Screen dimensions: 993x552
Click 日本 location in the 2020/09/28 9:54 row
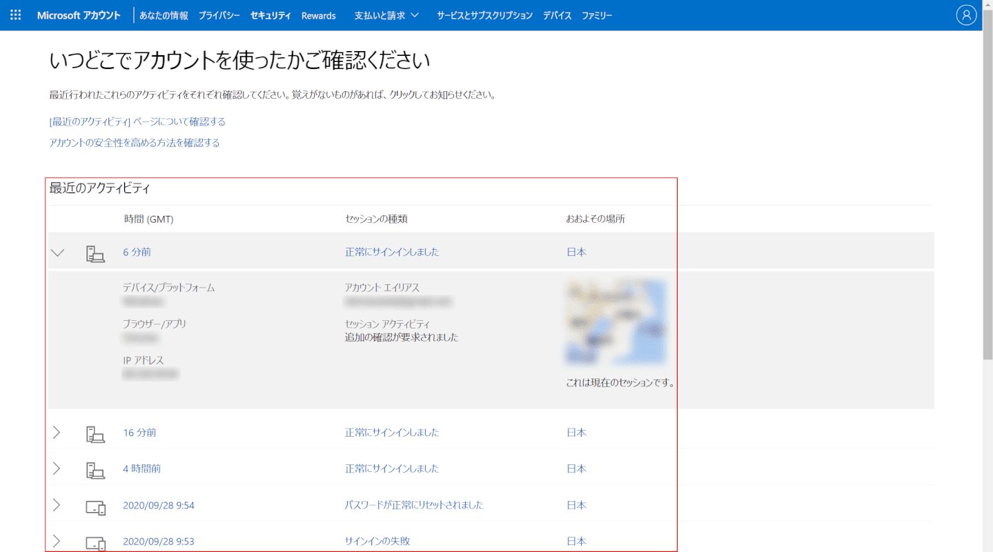576,505
